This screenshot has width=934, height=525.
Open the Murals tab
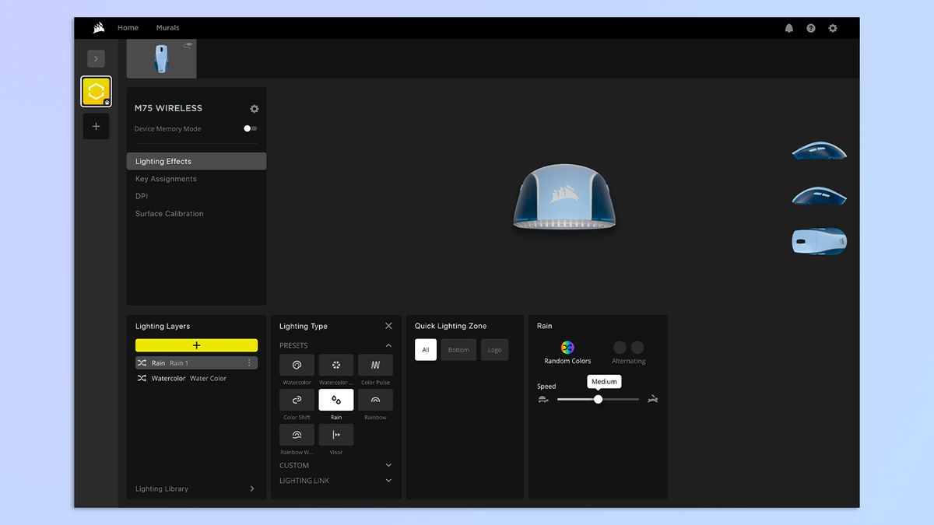[x=167, y=28]
